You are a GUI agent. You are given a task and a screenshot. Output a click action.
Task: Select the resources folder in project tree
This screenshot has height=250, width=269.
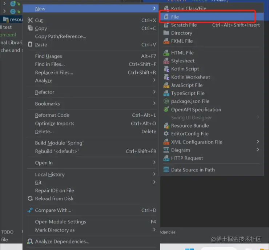13,19
